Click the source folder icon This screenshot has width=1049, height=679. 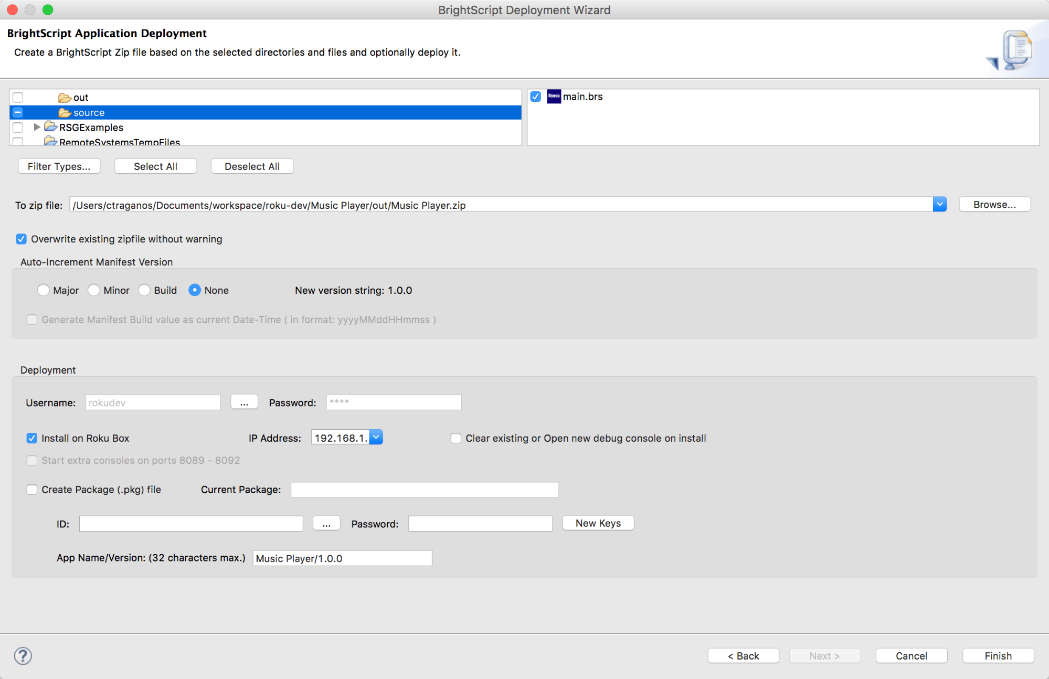point(66,112)
